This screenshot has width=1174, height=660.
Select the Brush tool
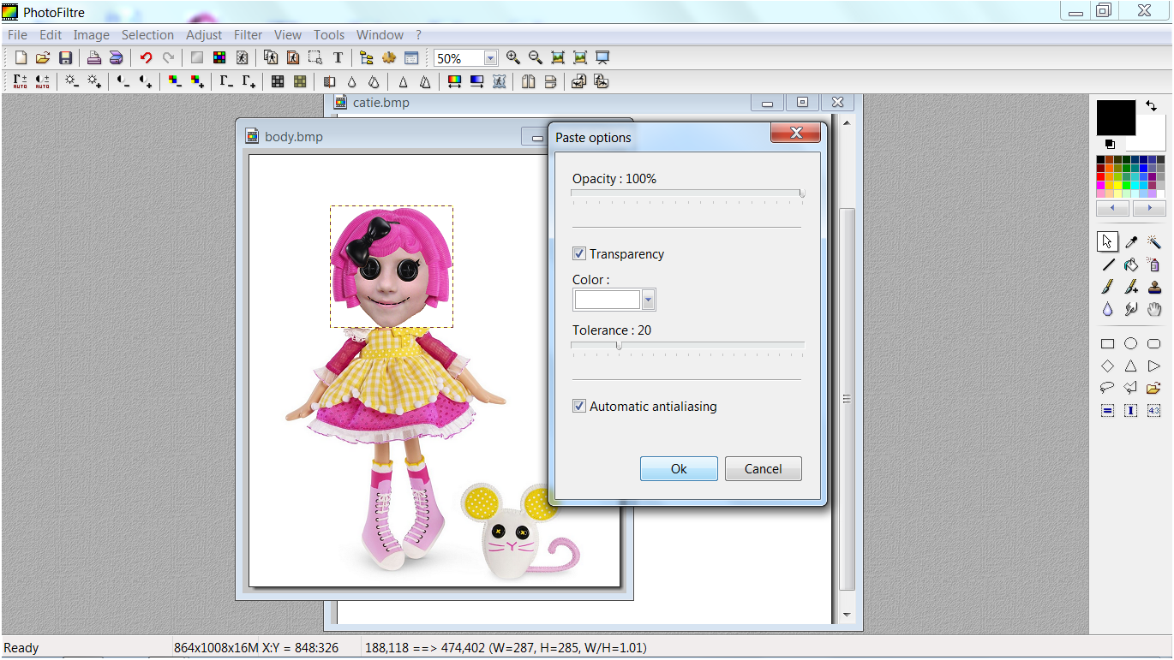tap(1108, 287)
